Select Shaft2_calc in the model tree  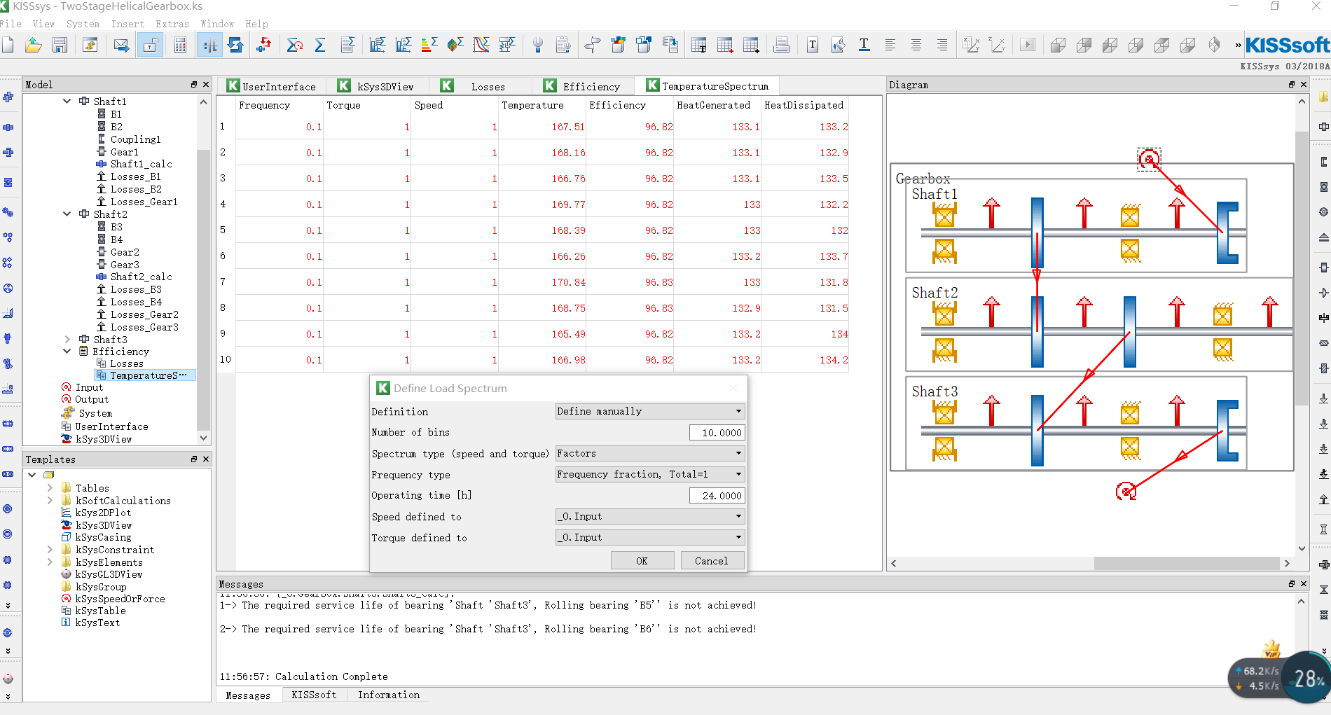tap(141, 277)
